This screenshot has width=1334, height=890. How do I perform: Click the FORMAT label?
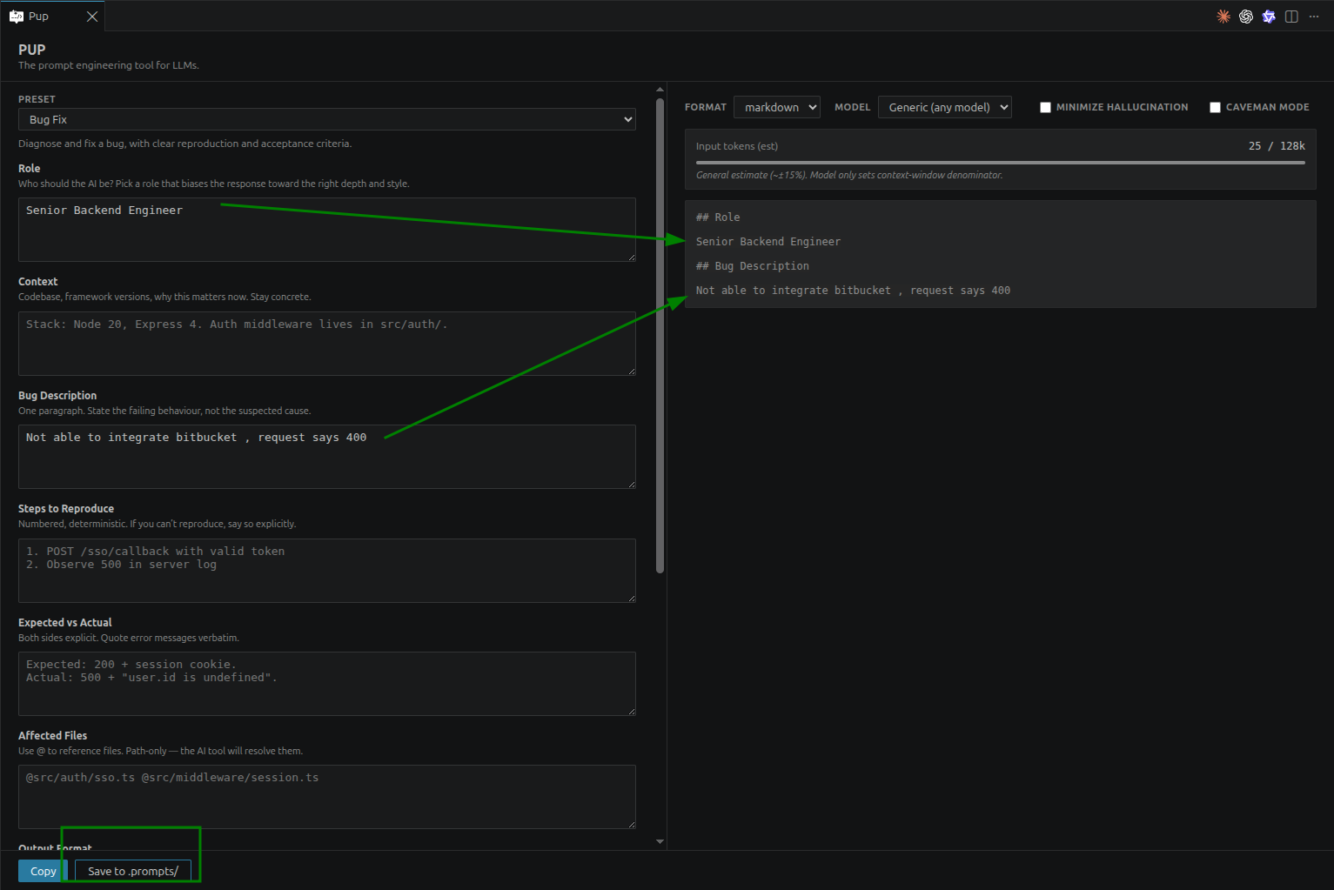tap(706, 107)
